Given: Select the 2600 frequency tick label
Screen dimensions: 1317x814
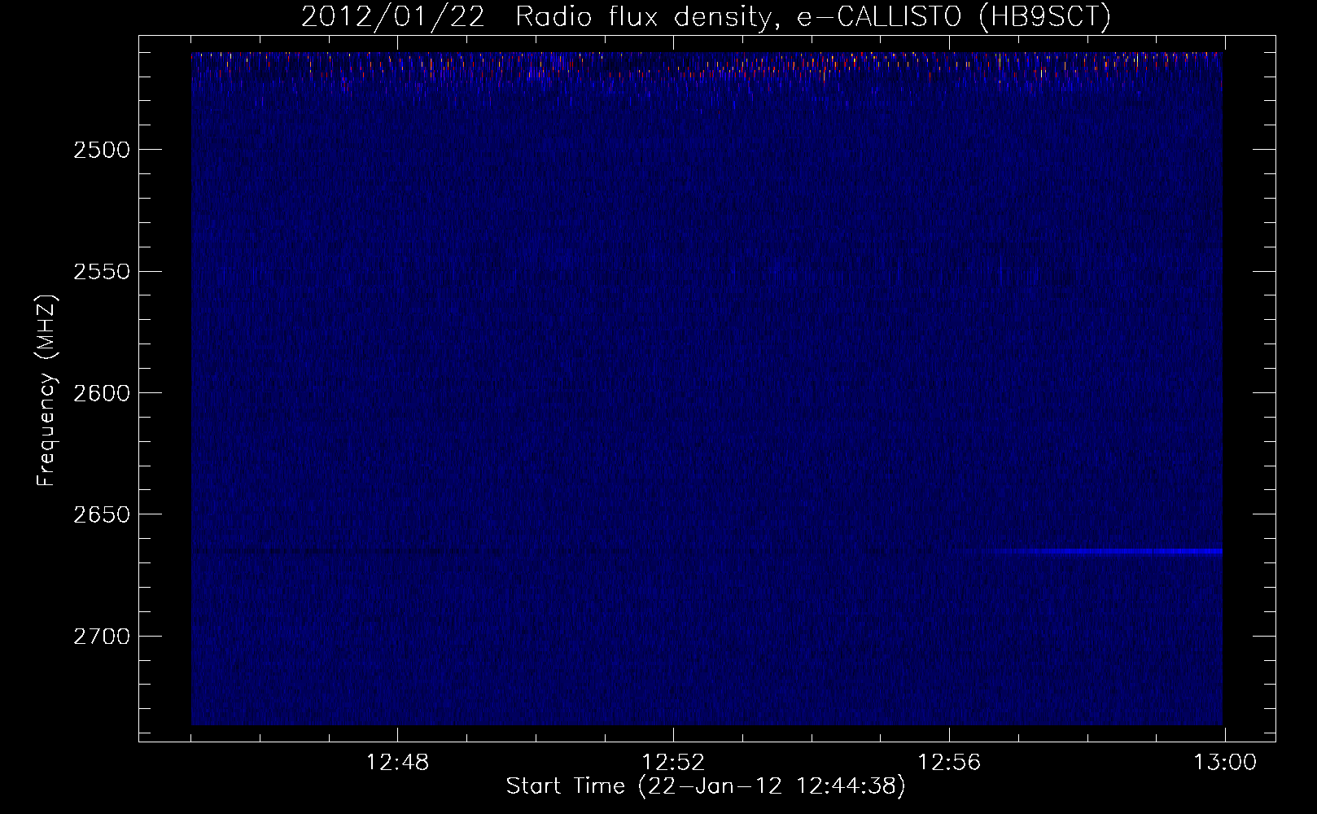Looking at the screenshot, I should click(x=102, y=393).
